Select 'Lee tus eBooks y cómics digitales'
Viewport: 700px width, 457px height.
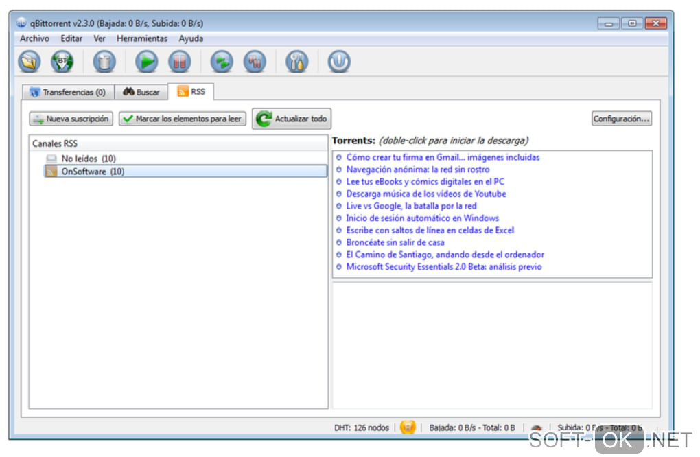click(x=425, y=182)
